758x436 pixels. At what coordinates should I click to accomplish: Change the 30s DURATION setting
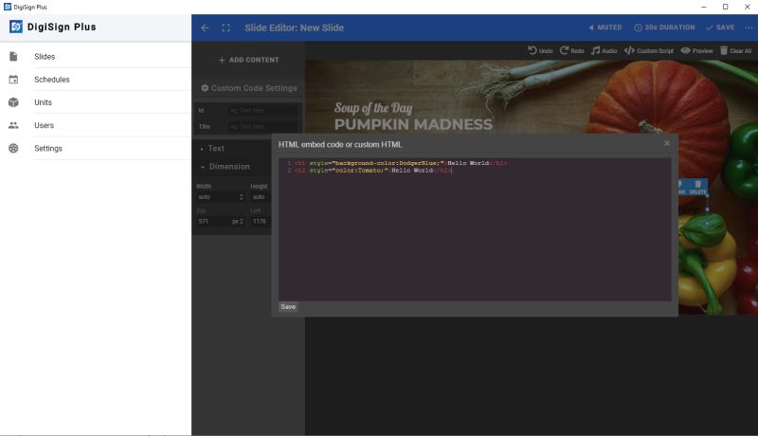coord(664,27)
